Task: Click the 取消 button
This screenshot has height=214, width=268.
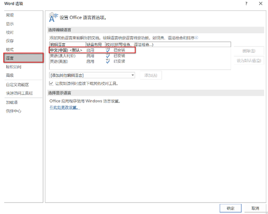Action: [255, 208]
